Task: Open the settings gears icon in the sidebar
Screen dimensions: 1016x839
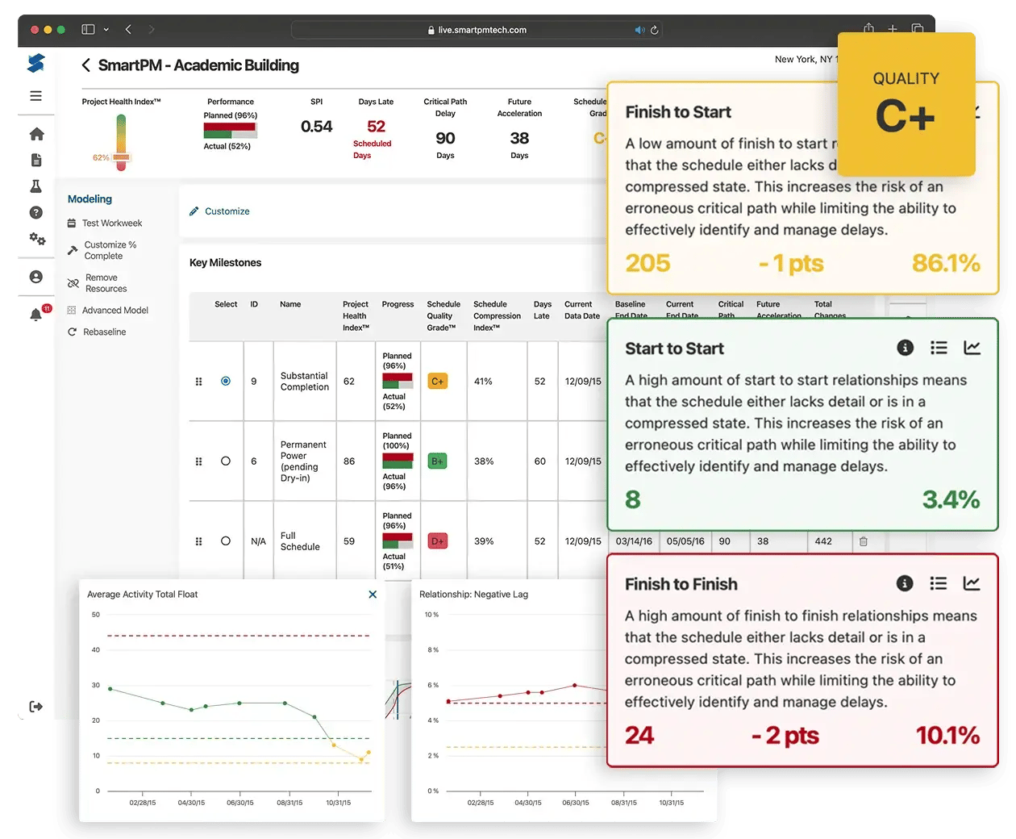Action: (x=37, y=239)
